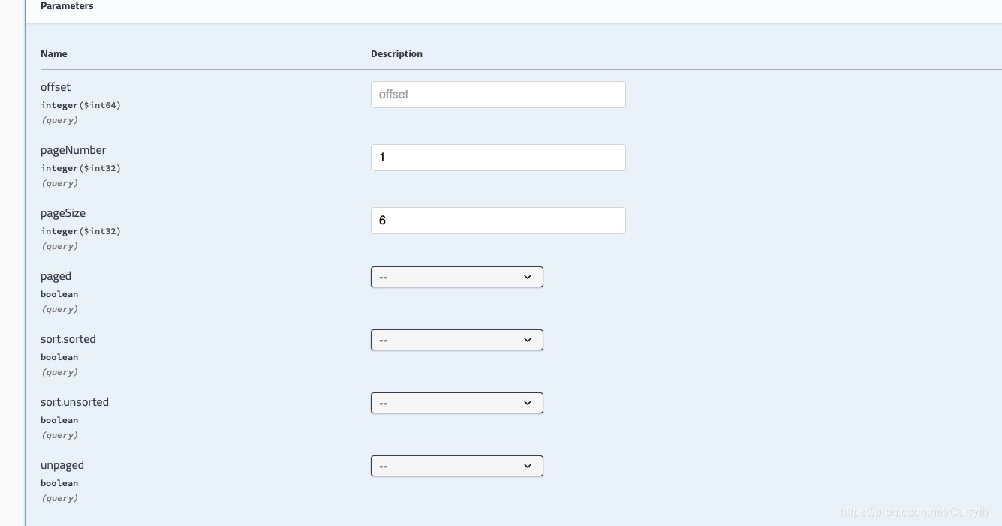1002x526 pixels.
Task: Open the unpaged boolean dropdown
Action: click(456, 466)
